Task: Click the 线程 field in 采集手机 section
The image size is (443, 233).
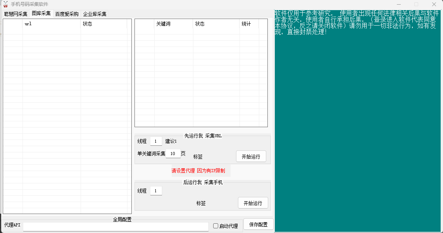Action: pos(156,191)
